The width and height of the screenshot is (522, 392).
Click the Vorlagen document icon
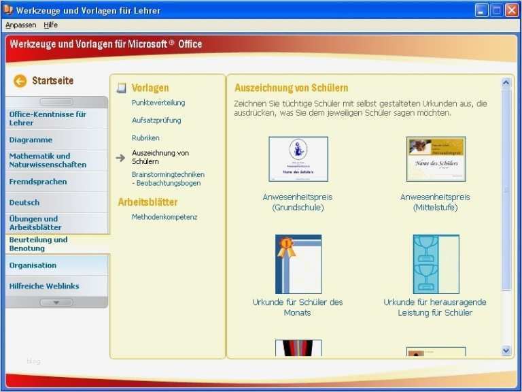click(x=122, y=88)
